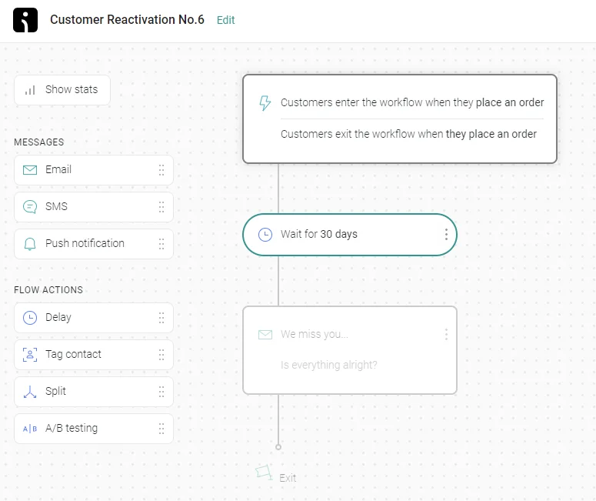The width and height of the screenshot is (596, 501).
Task: Click the drag handle on Push notification
Action: (161, 244)
